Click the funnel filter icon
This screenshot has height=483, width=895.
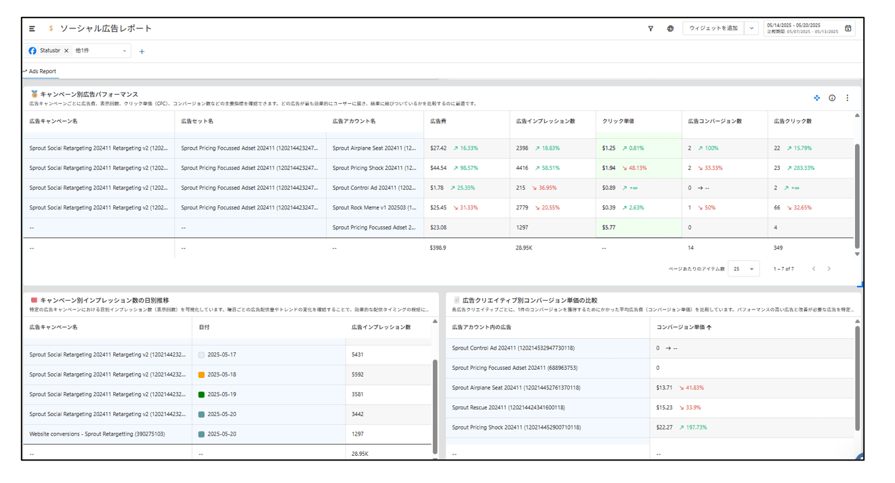(x=650, y=28)
